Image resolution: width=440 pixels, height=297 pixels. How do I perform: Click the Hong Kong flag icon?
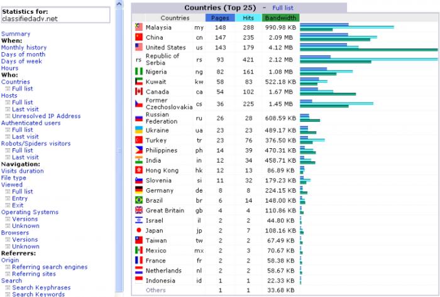tap(139, 170)
